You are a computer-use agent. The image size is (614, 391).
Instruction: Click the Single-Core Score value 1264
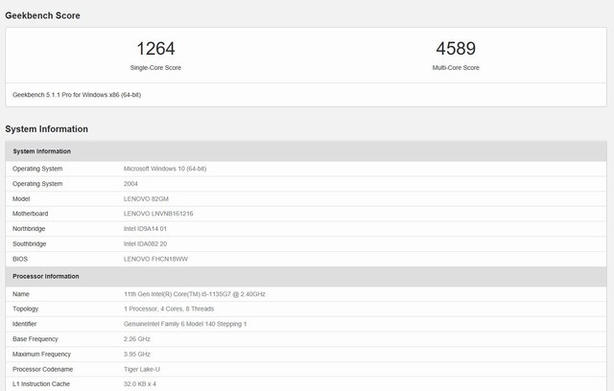coord(155,48)
